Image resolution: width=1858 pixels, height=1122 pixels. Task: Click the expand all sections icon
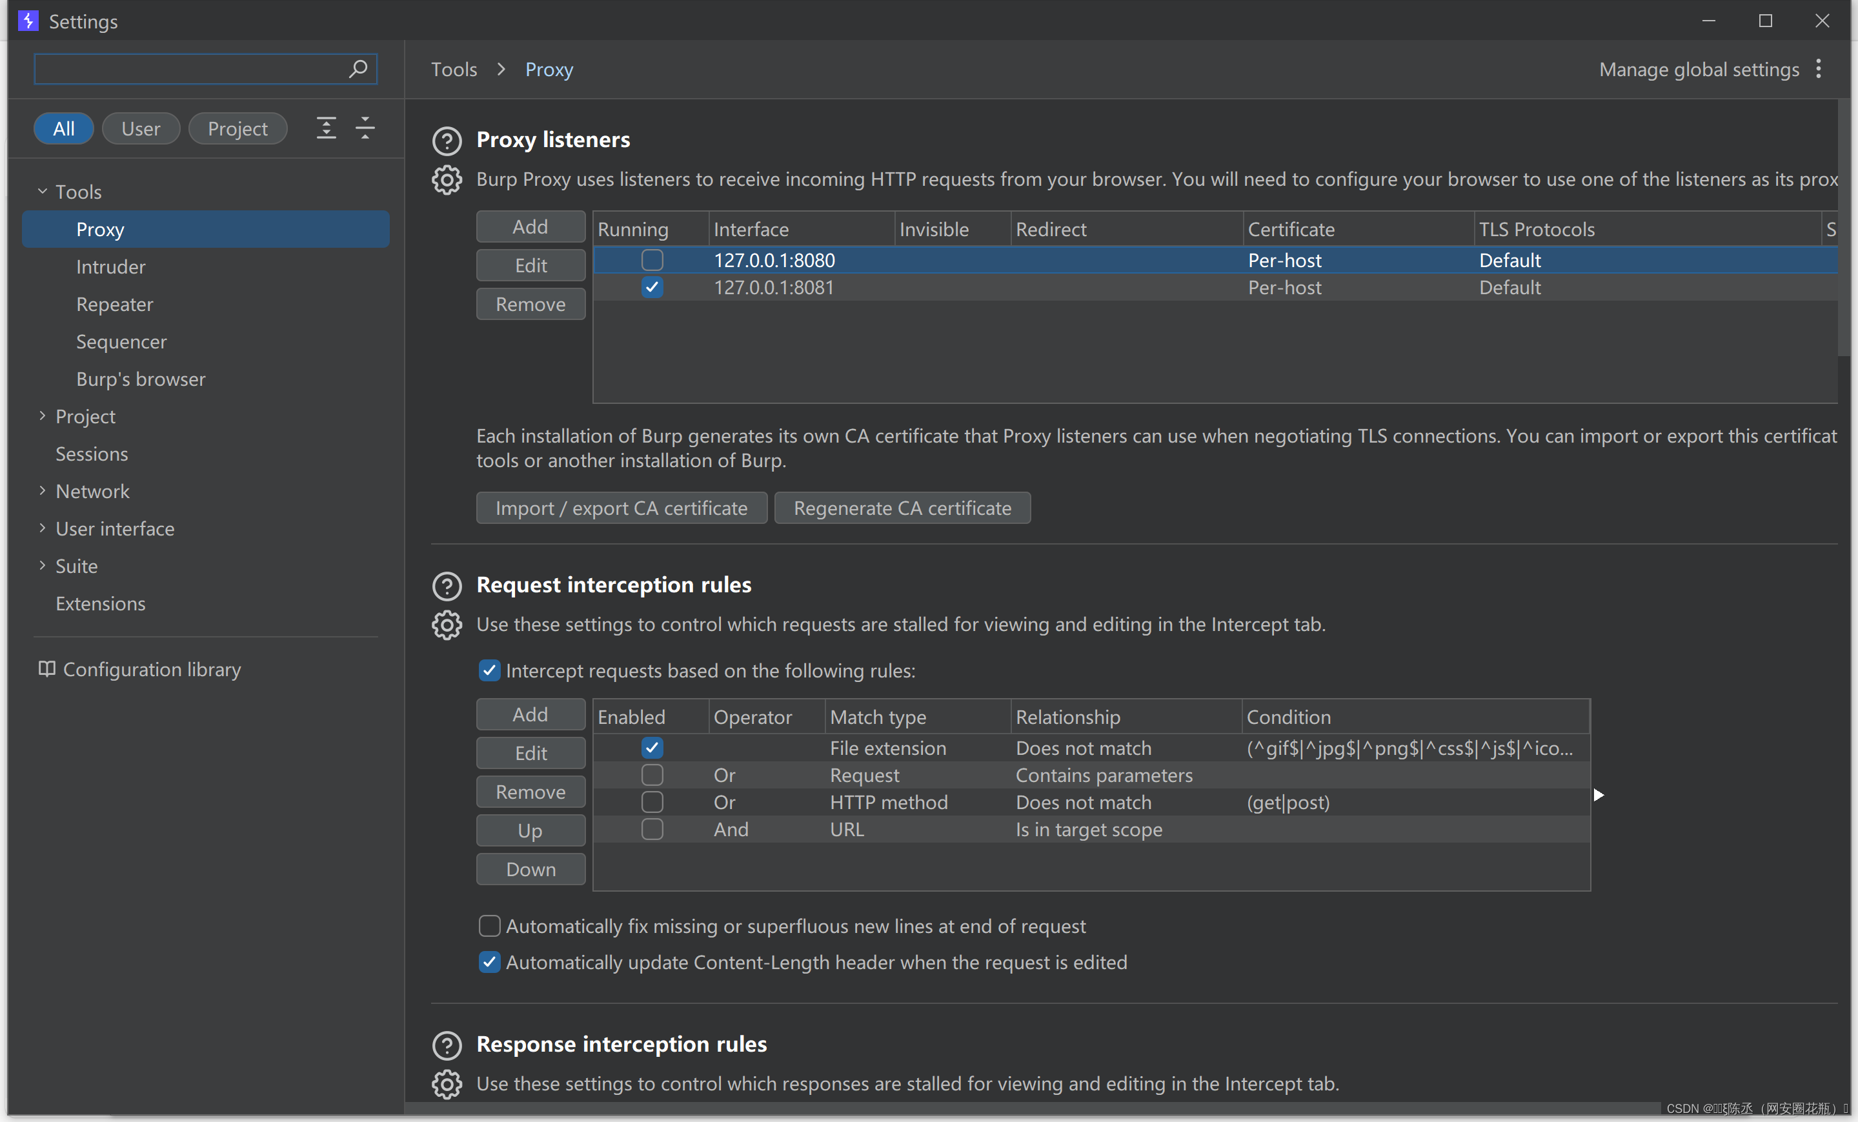coord(326,128)
